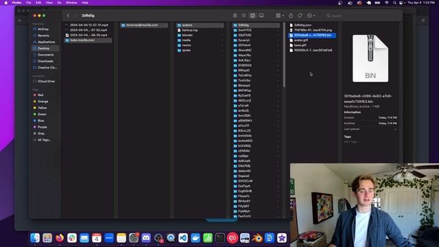Click the BIN archive preview thumbnail
The width and height of the screenshot is (439, 247).
[x=370, y=58]
